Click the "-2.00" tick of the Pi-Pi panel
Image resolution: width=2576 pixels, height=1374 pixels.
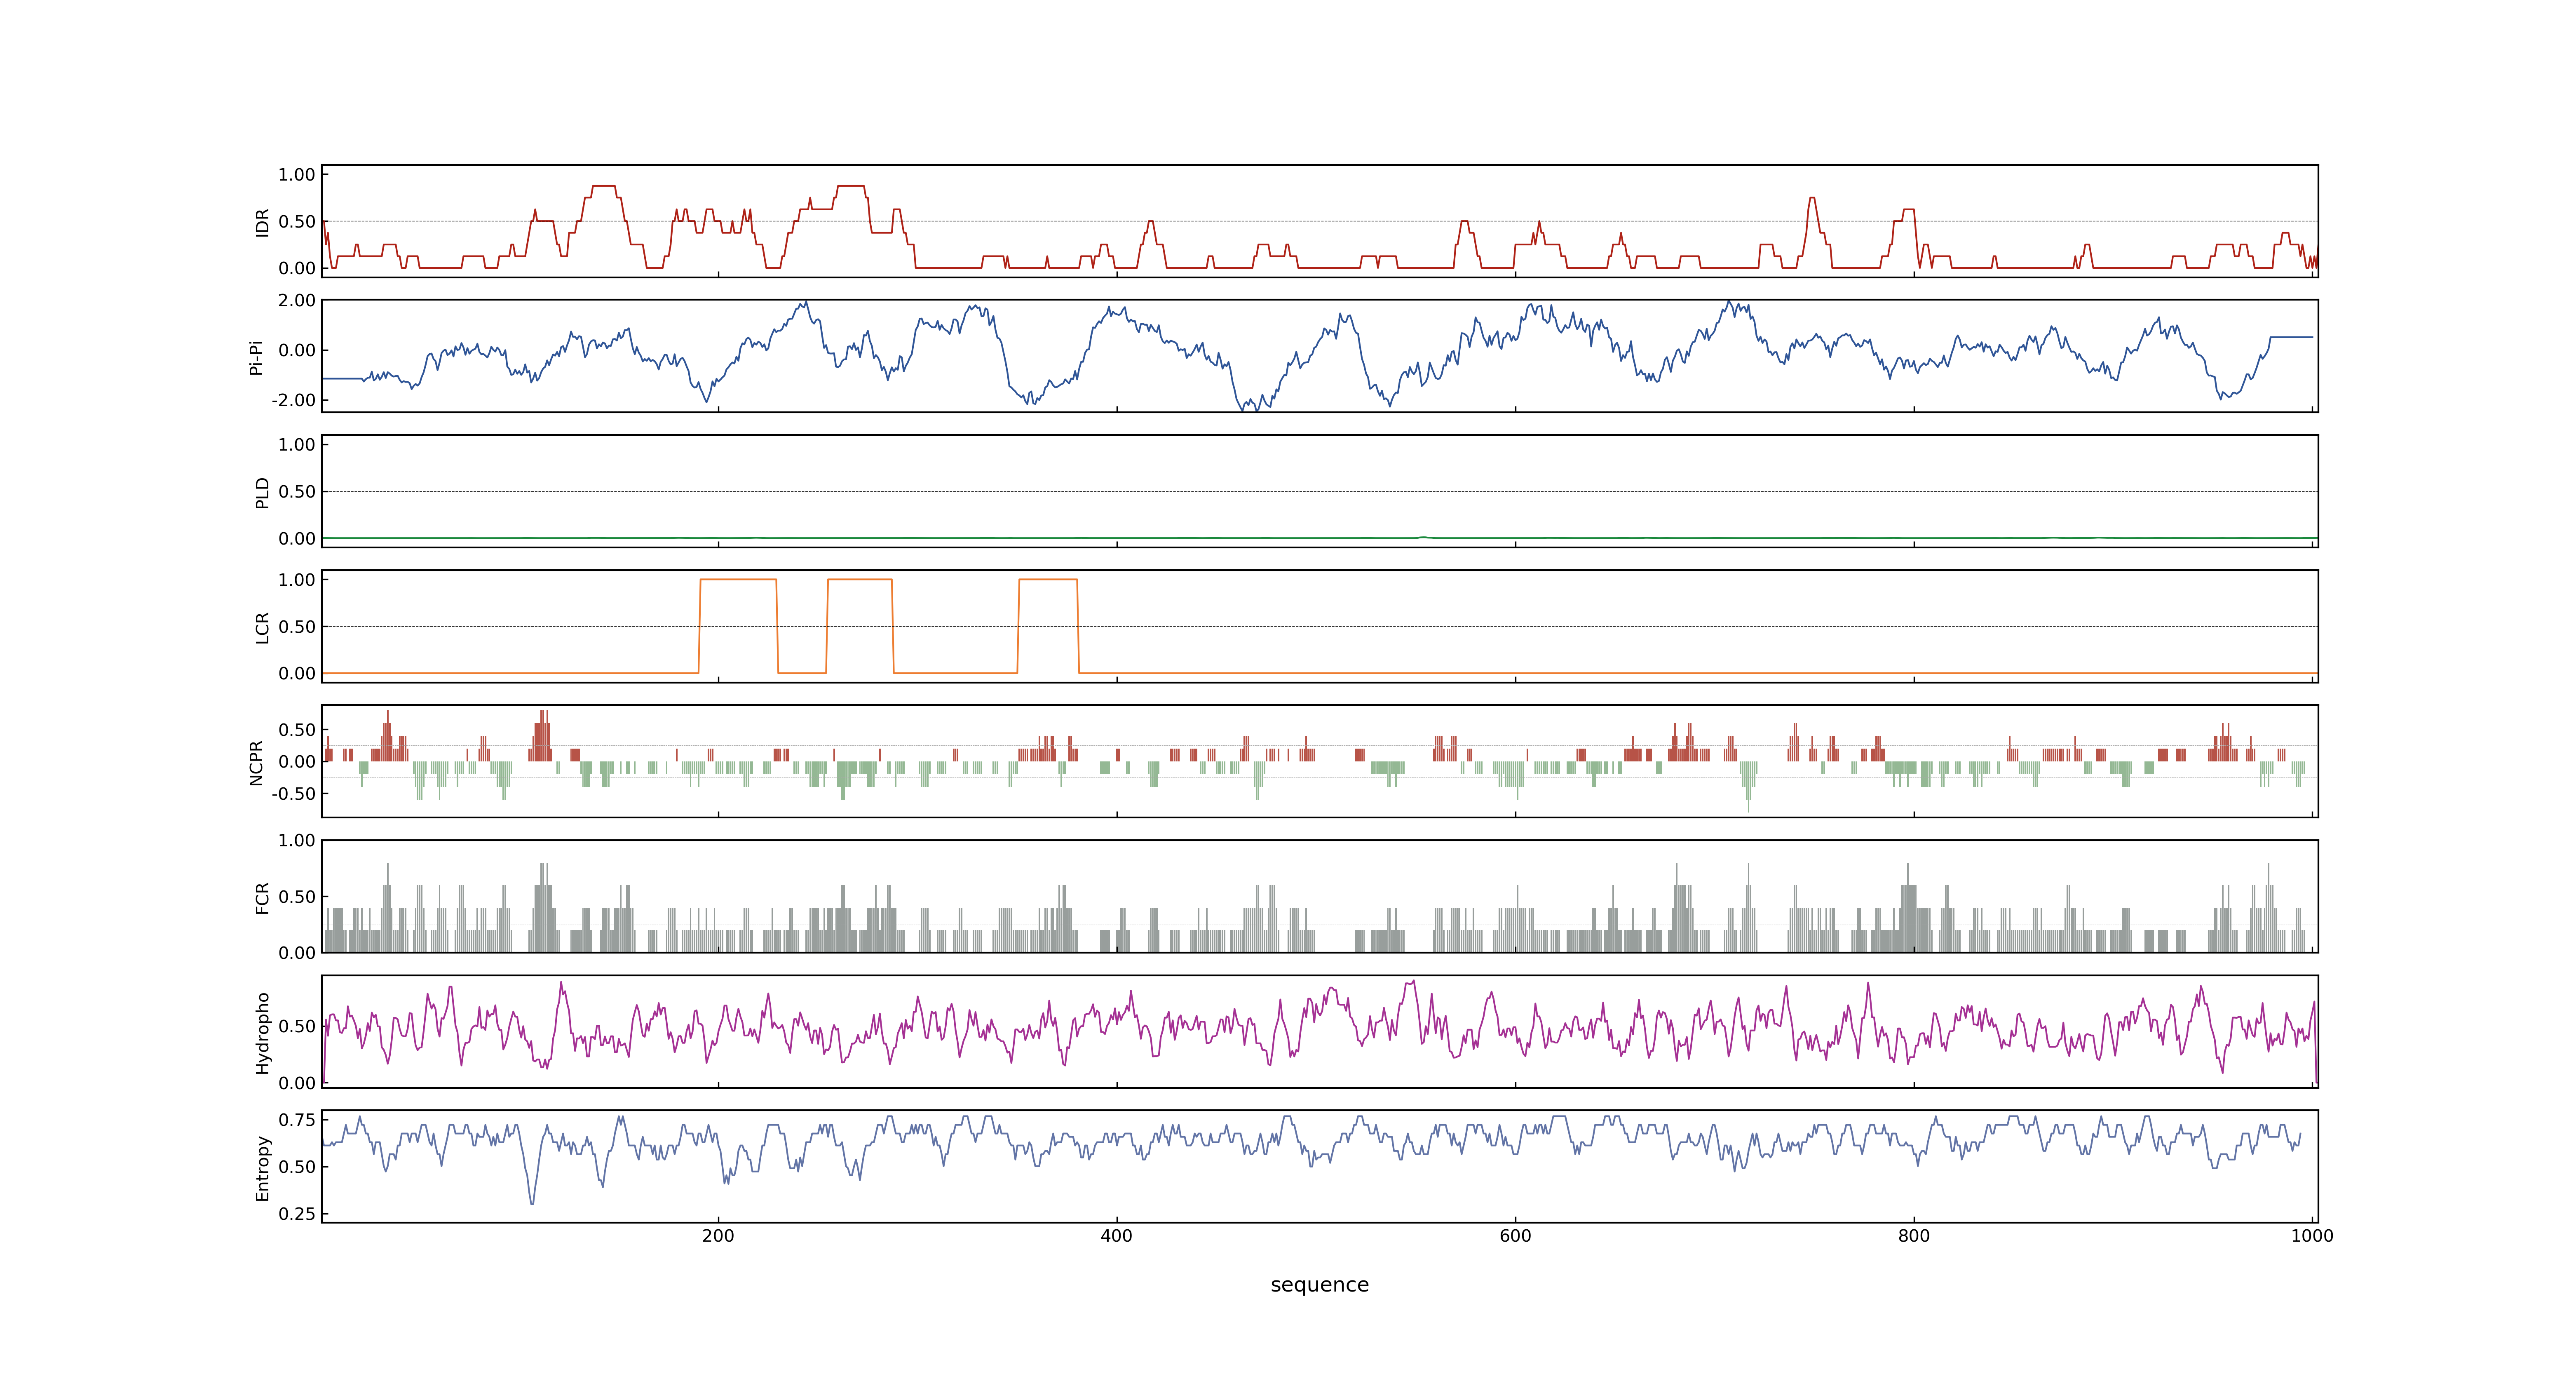294,400
